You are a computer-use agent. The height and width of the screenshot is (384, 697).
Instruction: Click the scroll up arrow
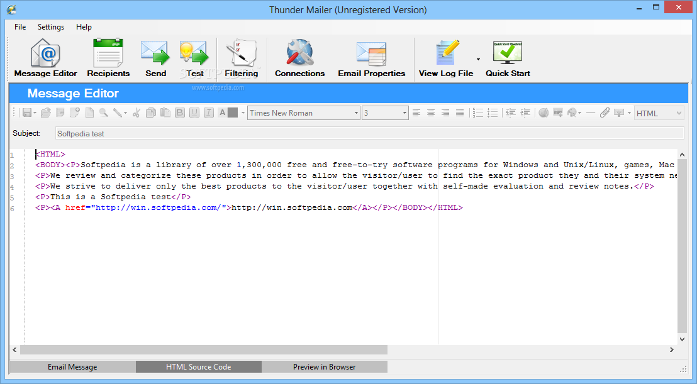point(683,155)
